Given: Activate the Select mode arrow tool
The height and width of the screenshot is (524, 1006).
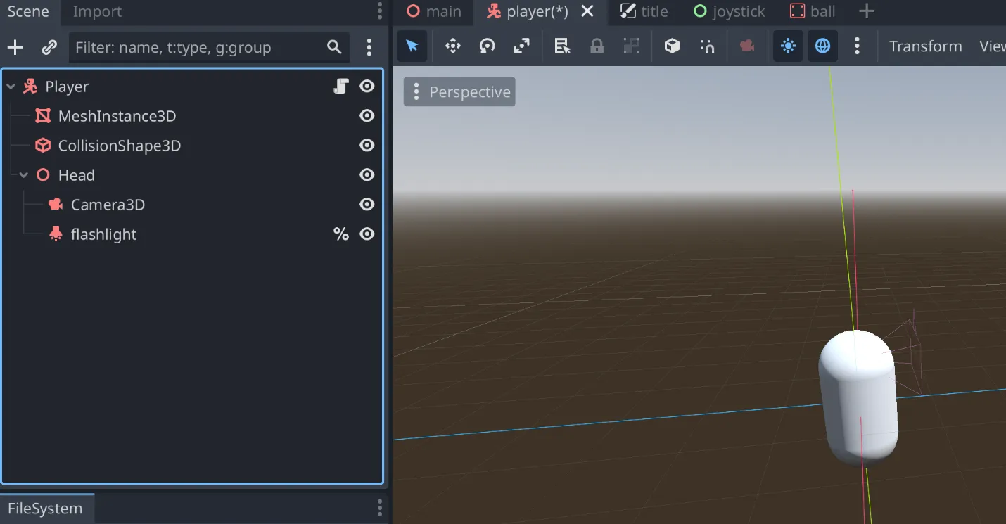Looking at the screenshot, I should tap(412, 46).
